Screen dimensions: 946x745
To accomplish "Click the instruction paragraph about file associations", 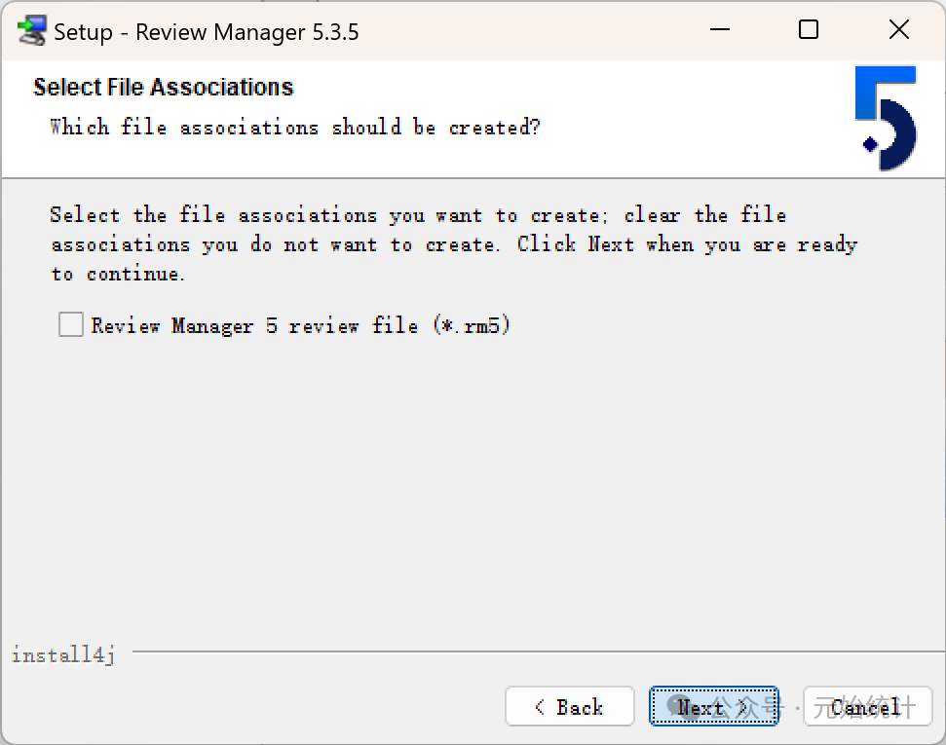I will click(453, 243).
